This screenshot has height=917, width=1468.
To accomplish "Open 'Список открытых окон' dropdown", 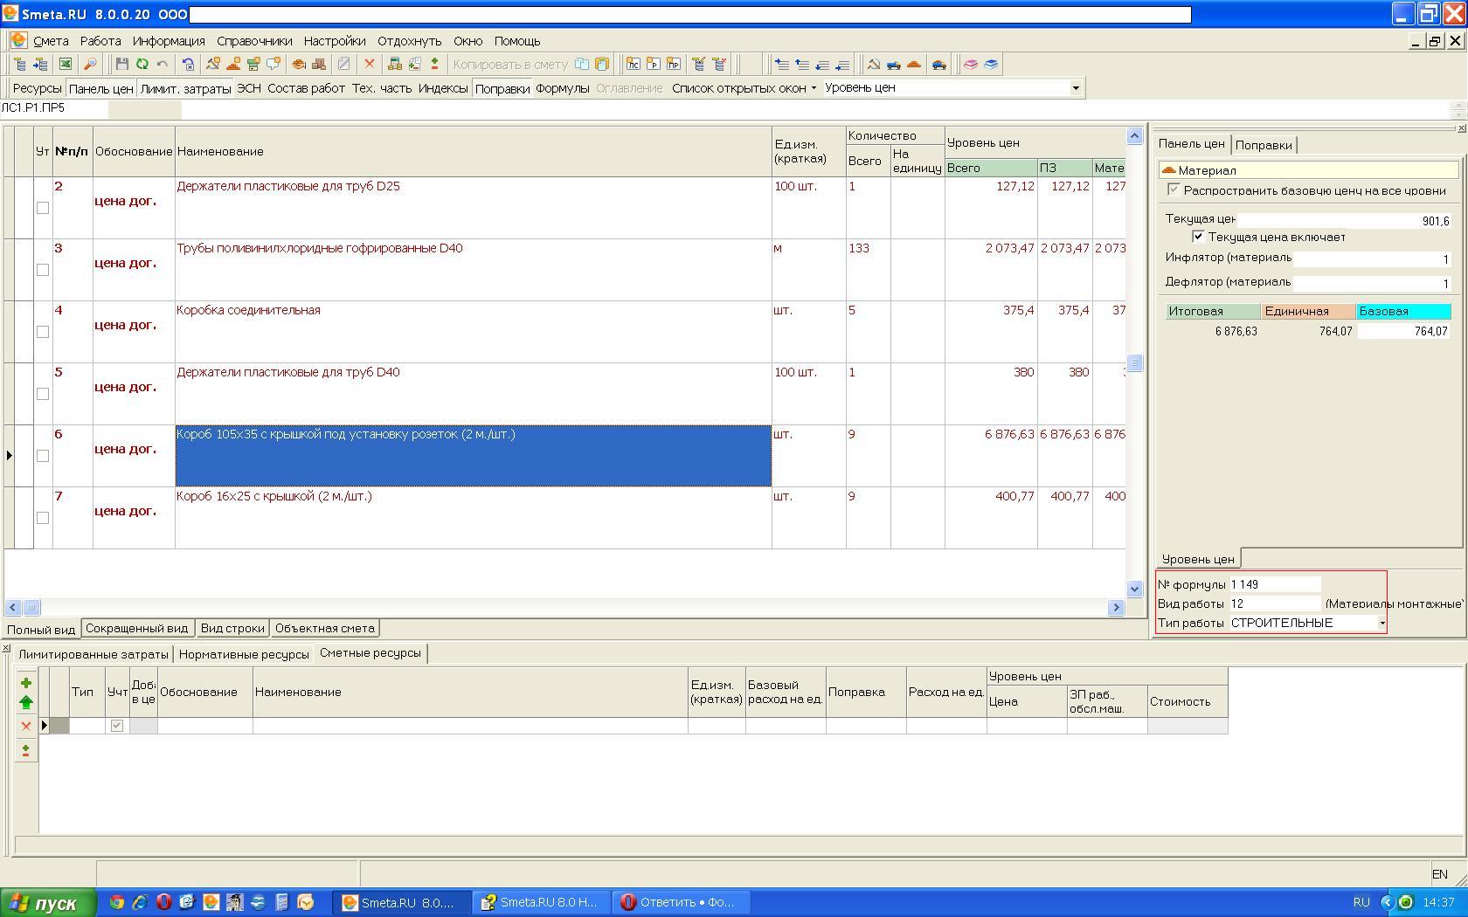I will pyautogui.click(x=744, y=87).
